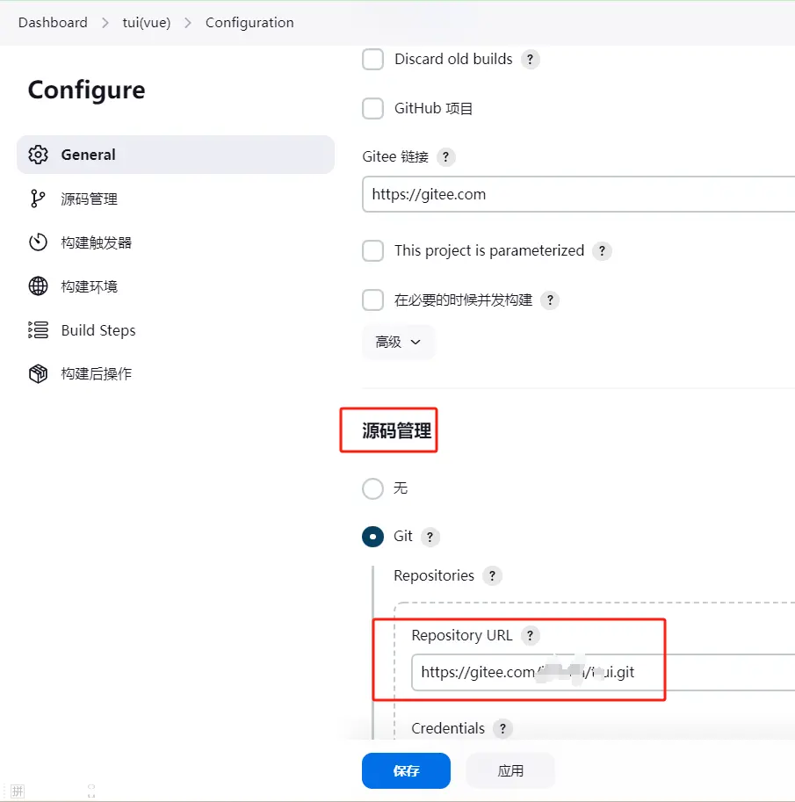This screenshot has height=802, width=795.
Task: Open the tui(vue) breadcrumb link
Action: [x=147, y=23]
